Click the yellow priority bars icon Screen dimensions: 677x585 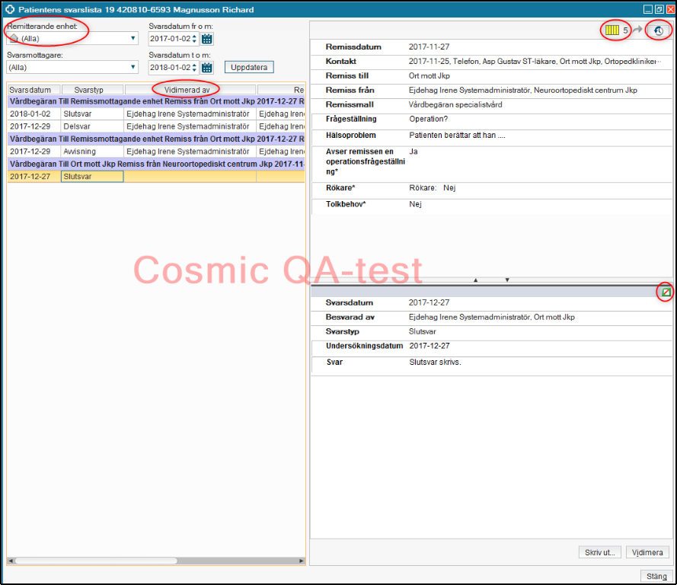612,30
